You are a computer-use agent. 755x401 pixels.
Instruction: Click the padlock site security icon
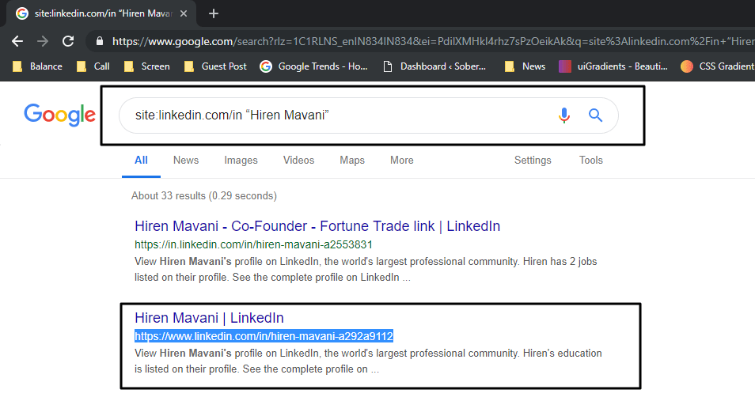coord(100,41)
